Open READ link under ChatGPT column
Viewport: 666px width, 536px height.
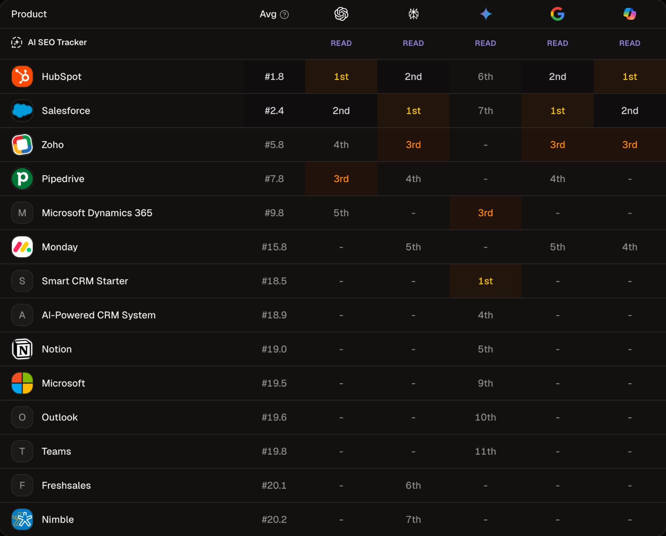(x=341, y=43)
